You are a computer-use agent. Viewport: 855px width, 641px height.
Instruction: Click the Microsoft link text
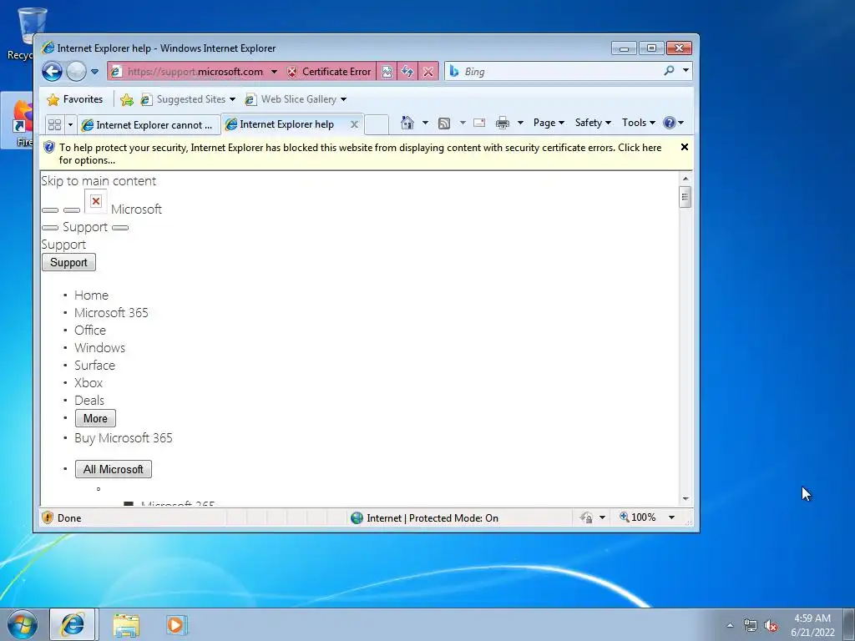click(x=136, y=209)
